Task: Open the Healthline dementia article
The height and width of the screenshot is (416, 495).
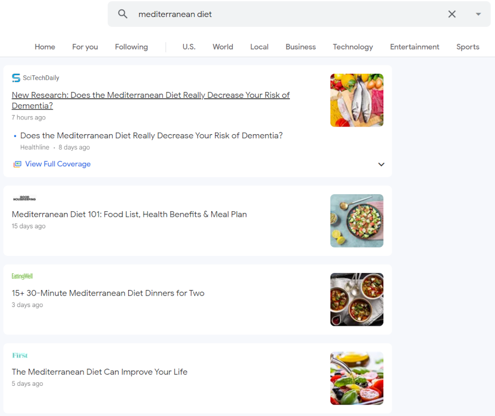Action: point(151,135)
